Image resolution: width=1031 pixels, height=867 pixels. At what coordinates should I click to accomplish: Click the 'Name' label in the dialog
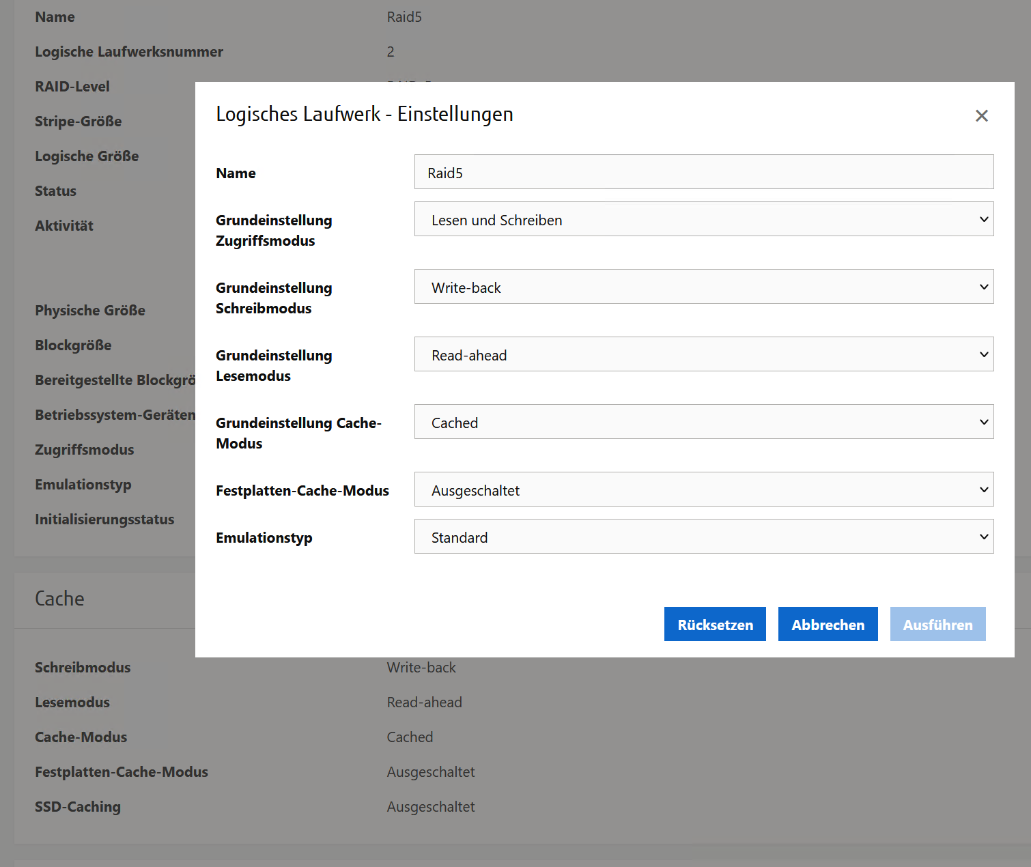pyautogui.click(x=236, y=173)
